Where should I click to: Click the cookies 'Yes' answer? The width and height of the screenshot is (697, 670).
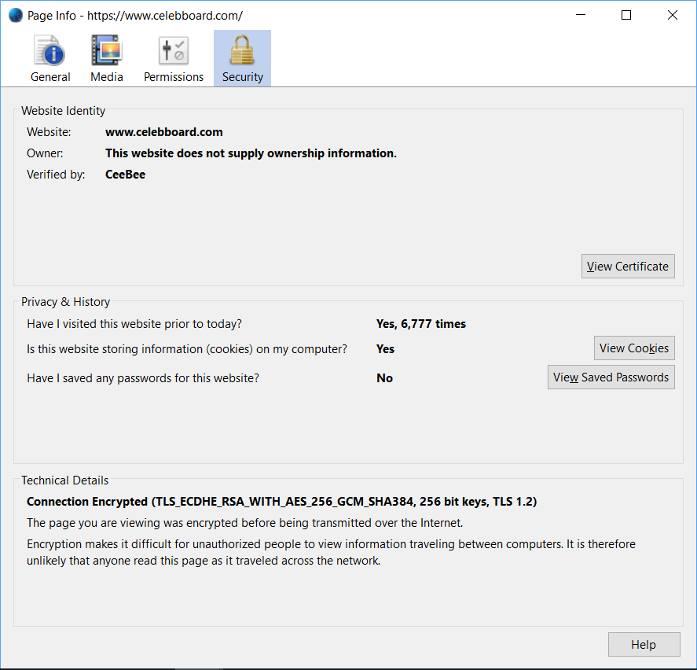[385, 349]
